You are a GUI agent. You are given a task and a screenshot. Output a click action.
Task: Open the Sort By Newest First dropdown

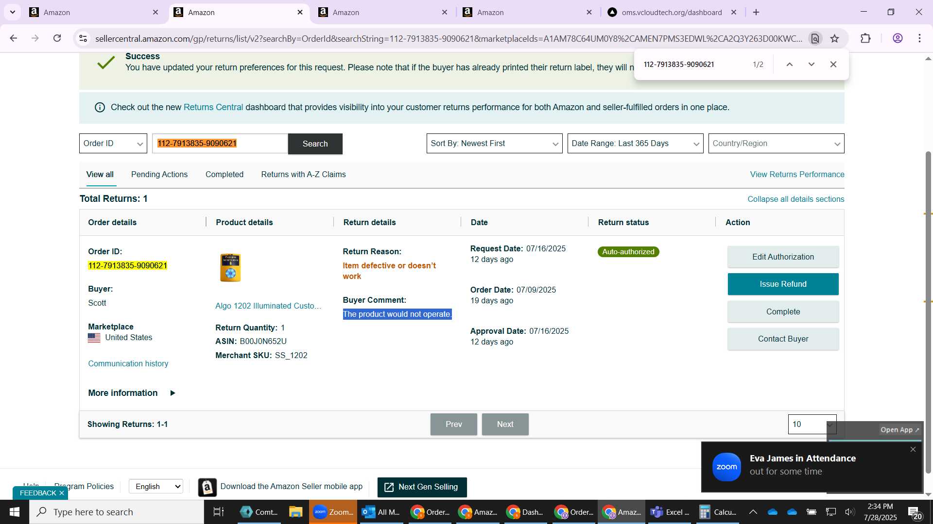(494, 144)
